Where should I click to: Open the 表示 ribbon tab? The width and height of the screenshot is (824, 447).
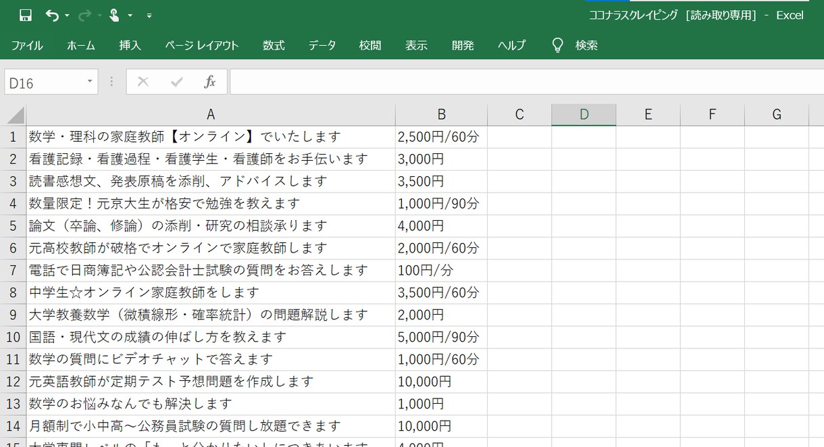coord(416,45)
